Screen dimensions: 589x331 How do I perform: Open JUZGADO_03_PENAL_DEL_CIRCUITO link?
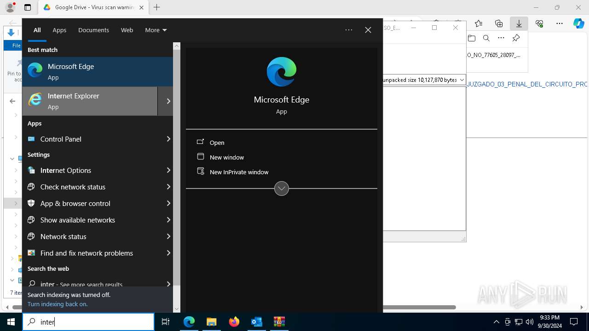tap(527, 85)
